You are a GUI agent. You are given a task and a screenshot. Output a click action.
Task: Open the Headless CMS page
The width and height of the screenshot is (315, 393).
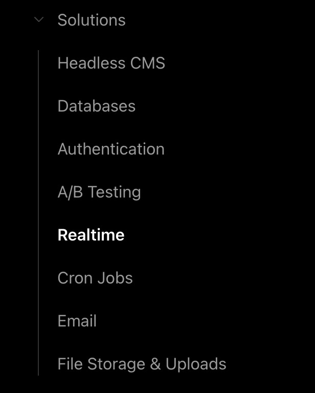click(111, 63)
